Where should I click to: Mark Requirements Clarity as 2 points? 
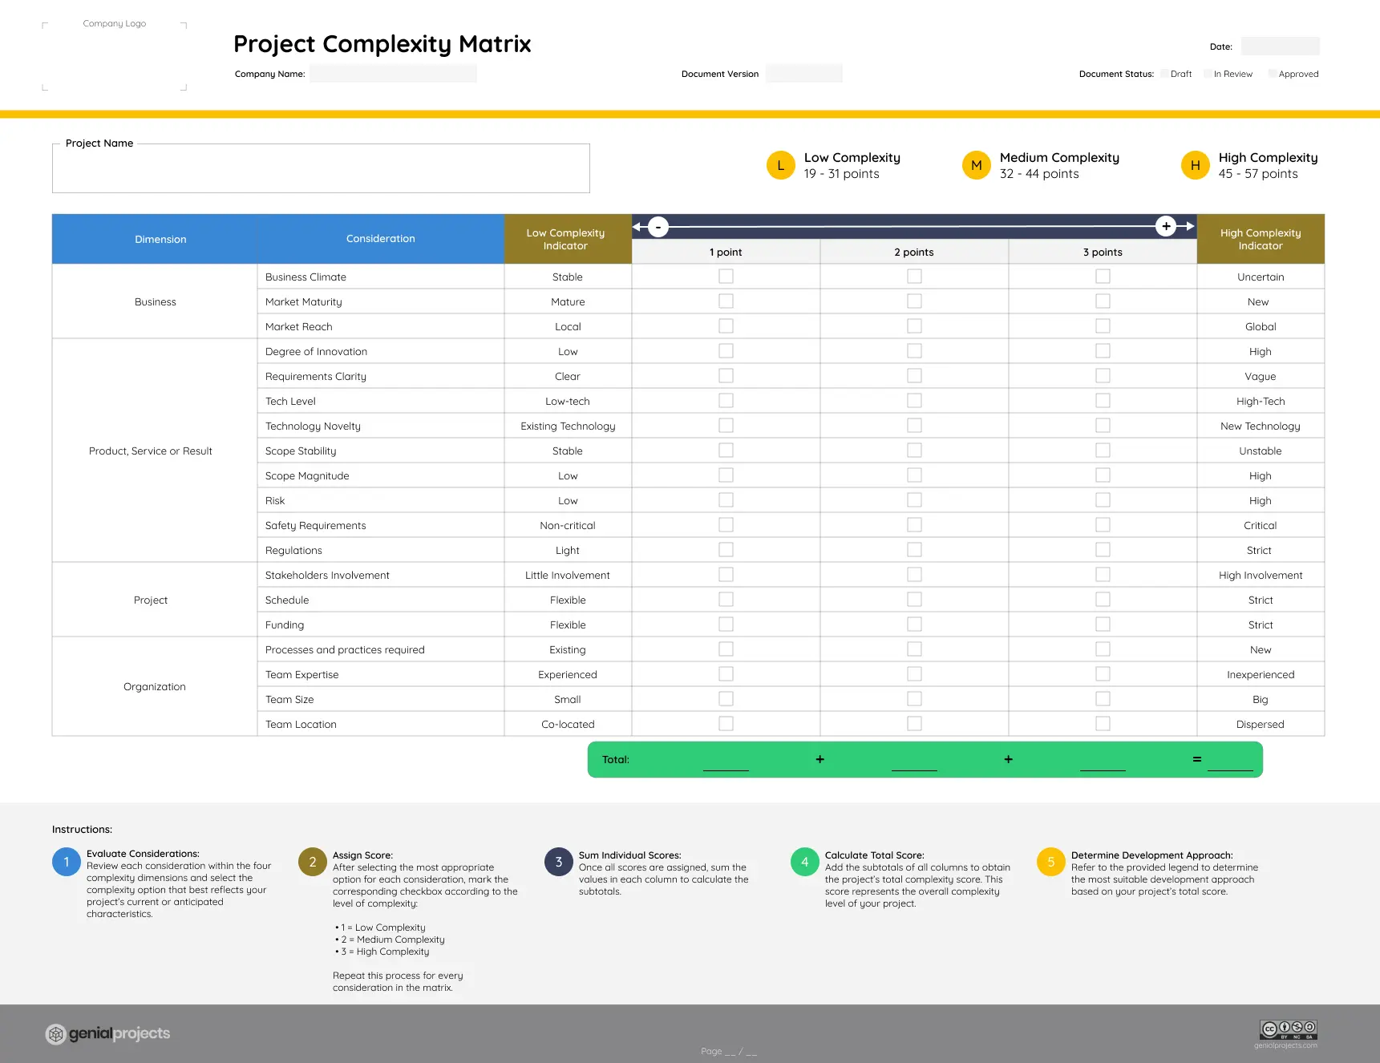(x=914, y=375)
